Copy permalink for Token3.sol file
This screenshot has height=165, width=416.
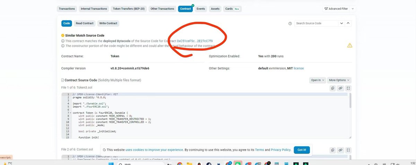coord(340,88)
